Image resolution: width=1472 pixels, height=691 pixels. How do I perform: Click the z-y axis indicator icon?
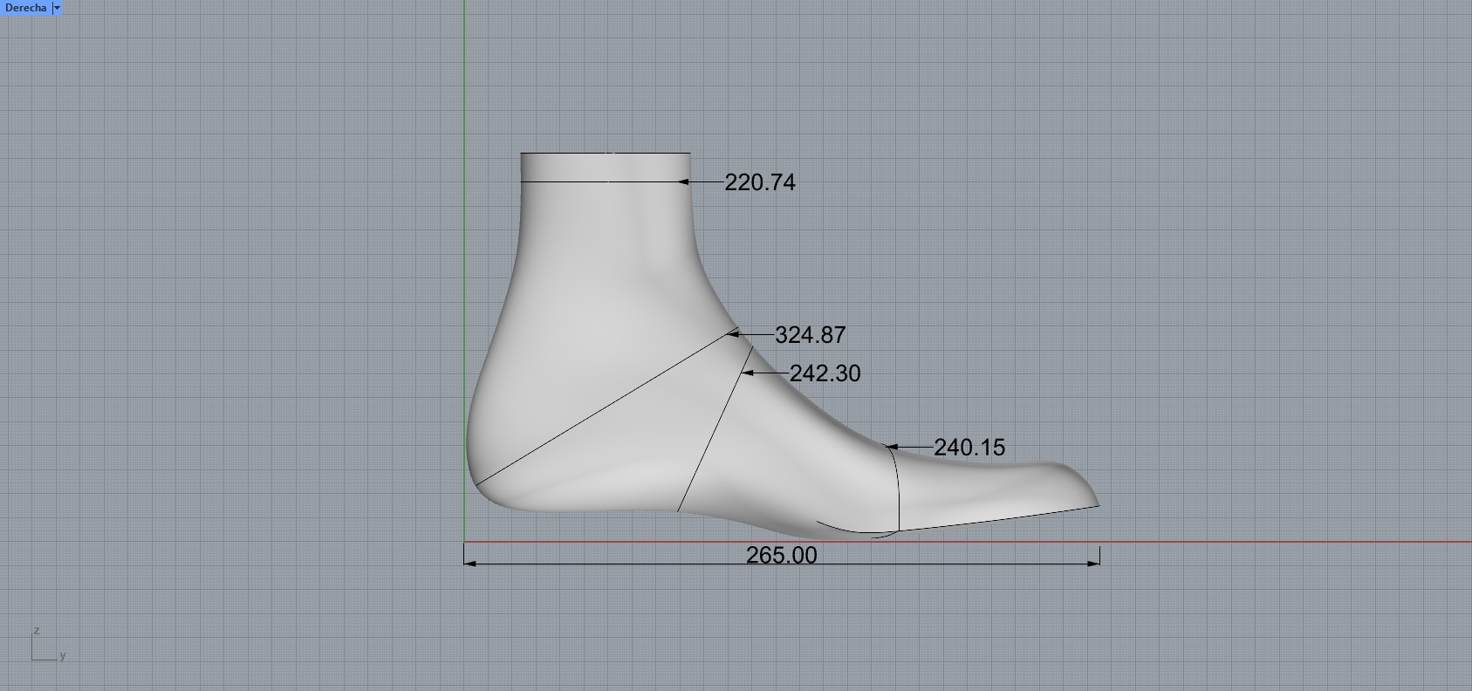coord(48,645)
